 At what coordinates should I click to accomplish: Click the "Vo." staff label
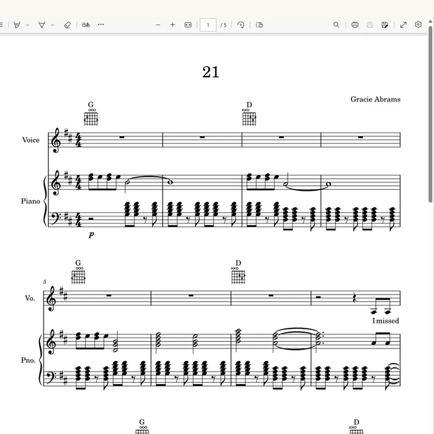30,298
